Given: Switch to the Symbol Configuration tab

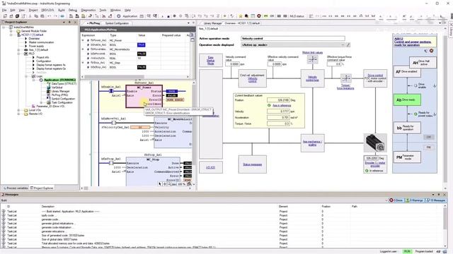Looking at the screenshot, I should click(x=117, y=23).
